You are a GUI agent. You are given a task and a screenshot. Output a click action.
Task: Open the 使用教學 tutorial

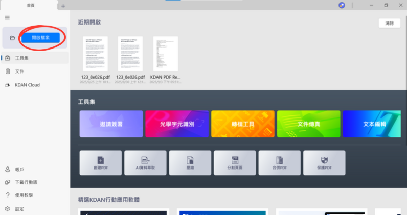[x=23, y=196]
